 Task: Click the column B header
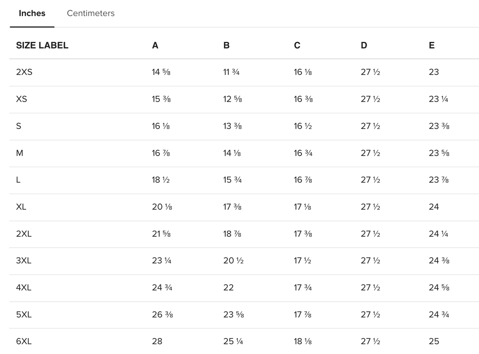[226, 45]
